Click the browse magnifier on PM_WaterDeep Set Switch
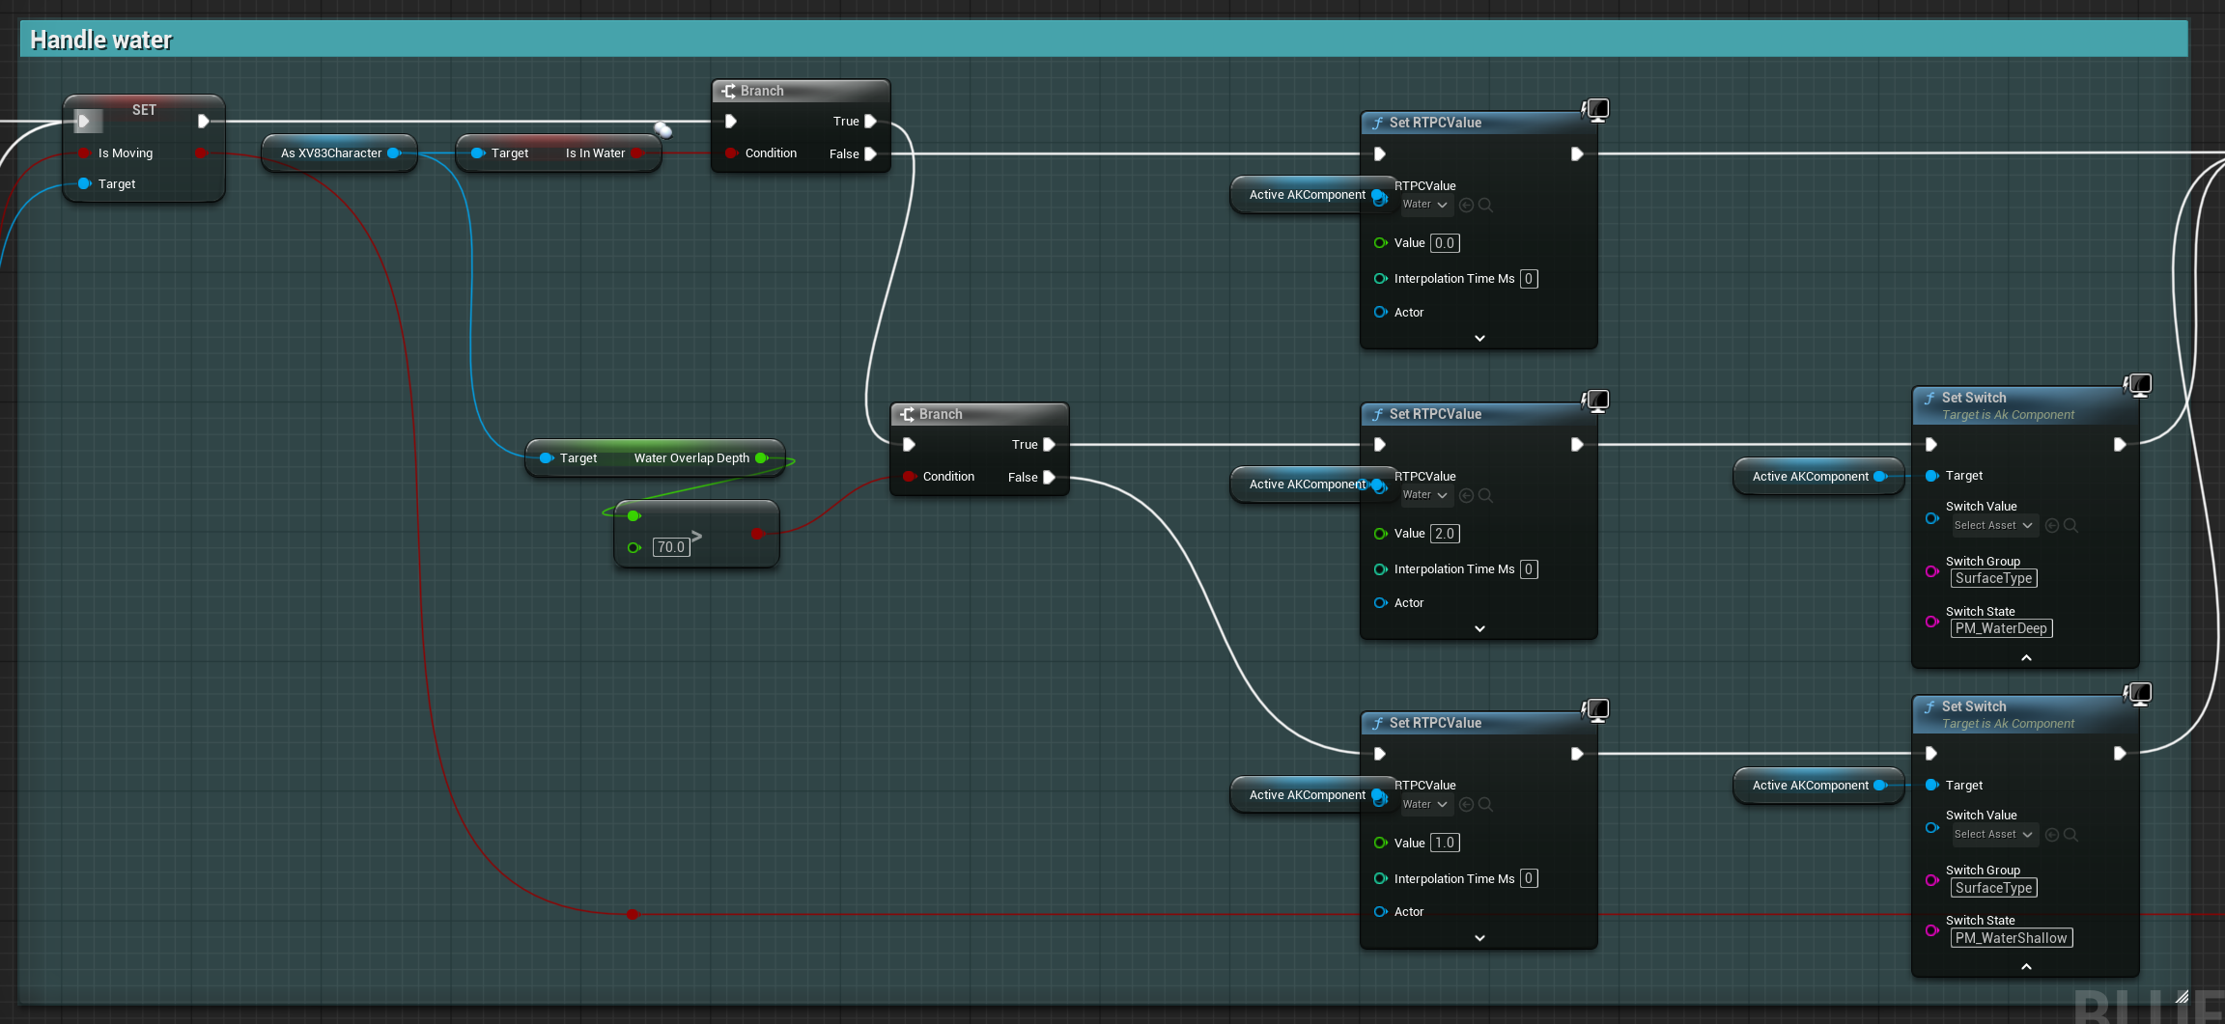This screenshot has width=2225, height=1024. click(x=2070, y=526)
